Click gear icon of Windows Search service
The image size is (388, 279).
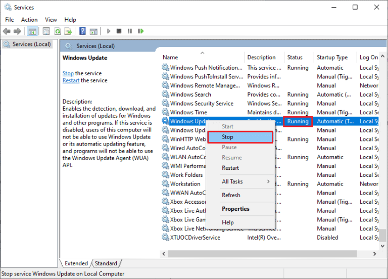(165, 95)
